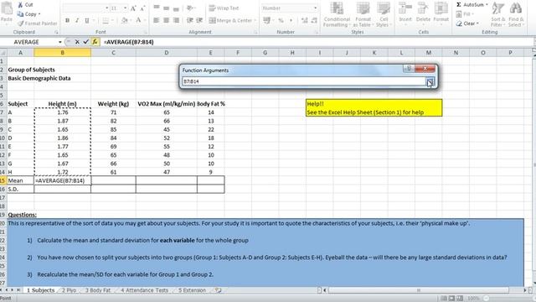Click the Middle Align icon
This screenshot has width=536, height=302.
(166, 8)
